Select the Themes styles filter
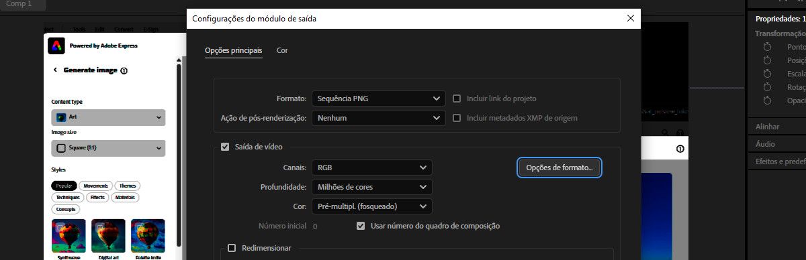Screen dimensions: 806x260 [x=128, y=186]
